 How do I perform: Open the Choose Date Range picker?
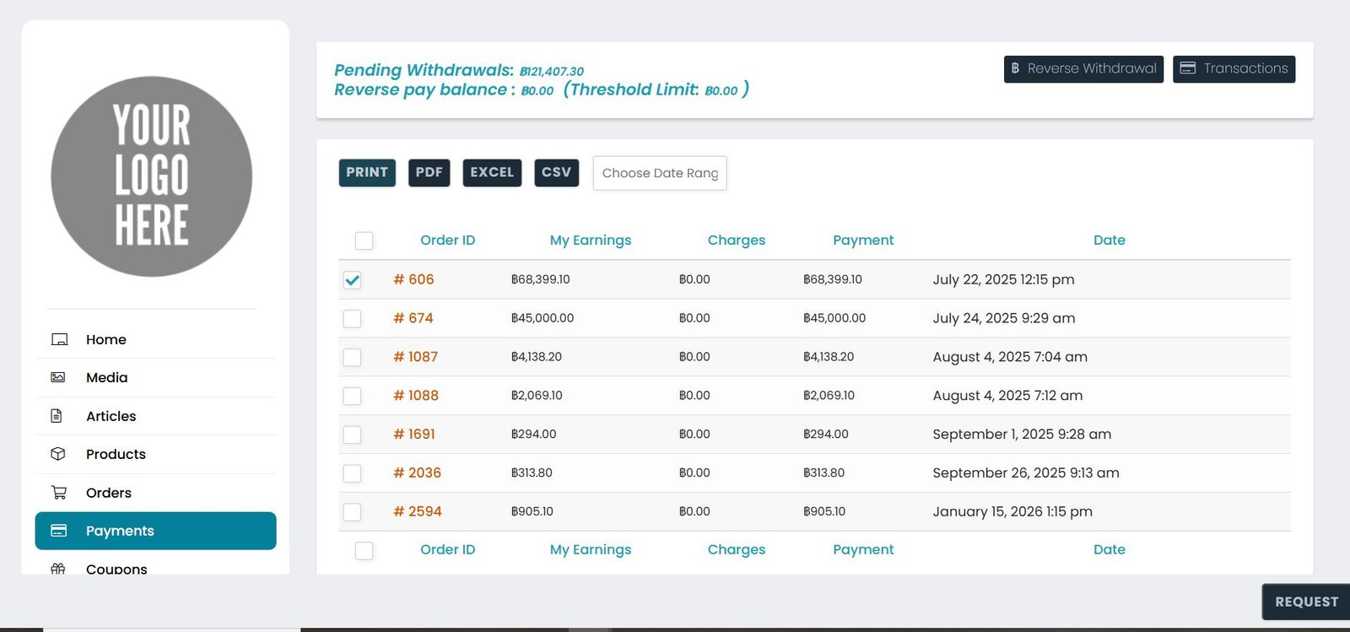(x=659, y=173)
